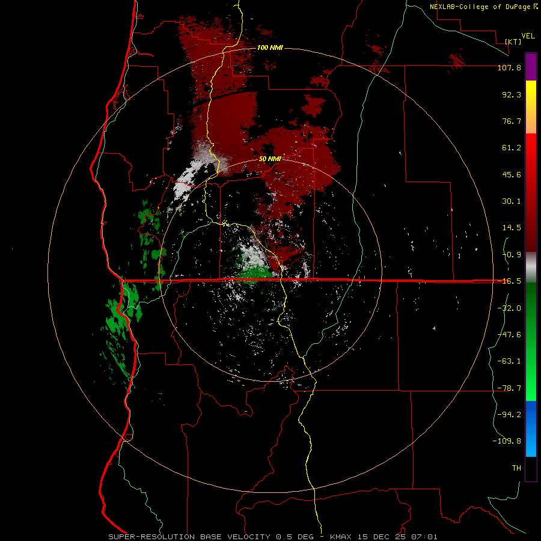Screen dimensions: 541x541
Task: Click the -78.7 velocity scale value
Action: pos(509,388)
